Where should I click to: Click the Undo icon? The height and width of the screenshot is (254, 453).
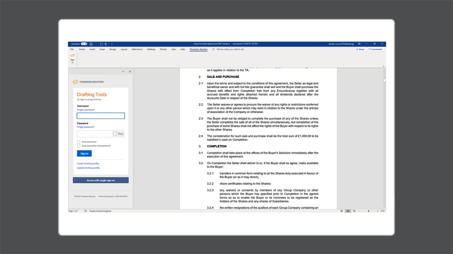pos(96,44)
